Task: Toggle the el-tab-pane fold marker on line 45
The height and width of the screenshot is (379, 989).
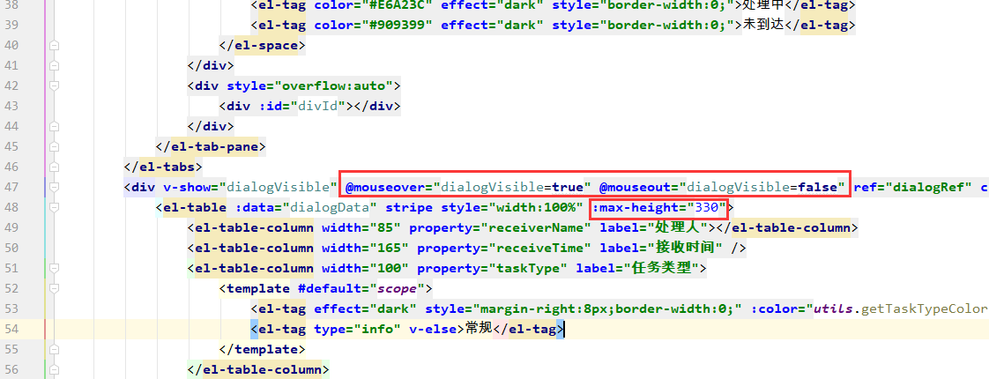Action: click(x=55, y=146)
